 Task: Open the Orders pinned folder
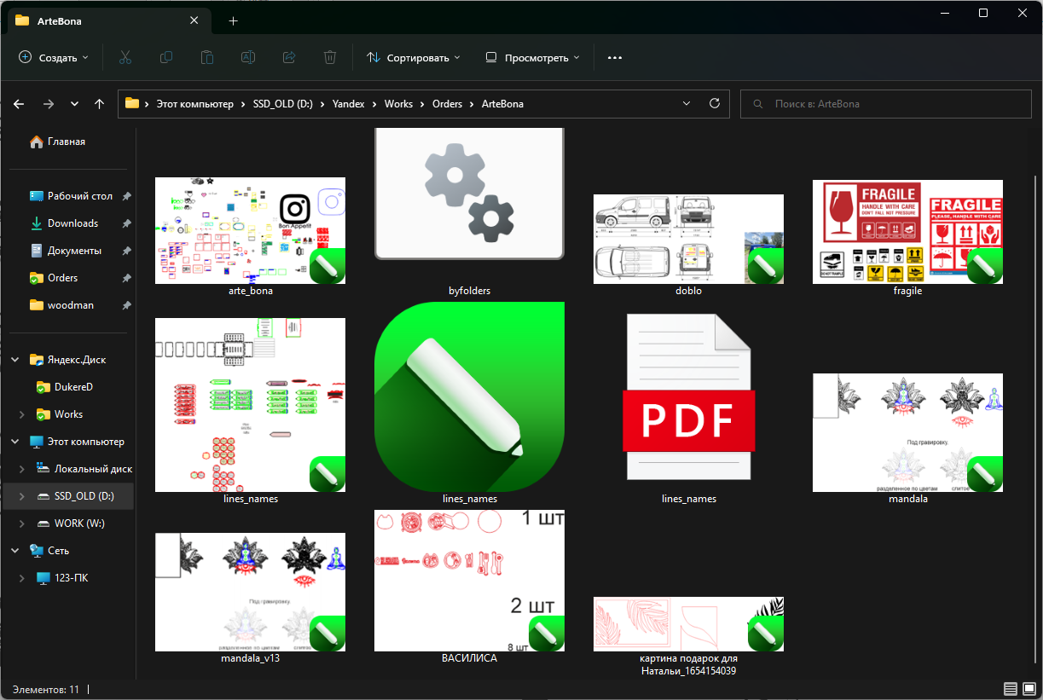[x=55, y=278]
